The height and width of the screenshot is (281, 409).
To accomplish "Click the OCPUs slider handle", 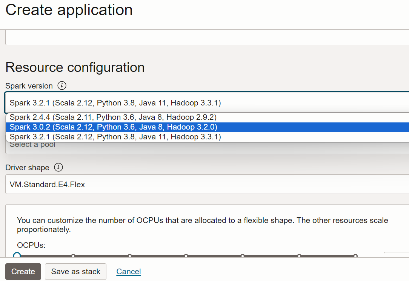I will tap(17, 256).
